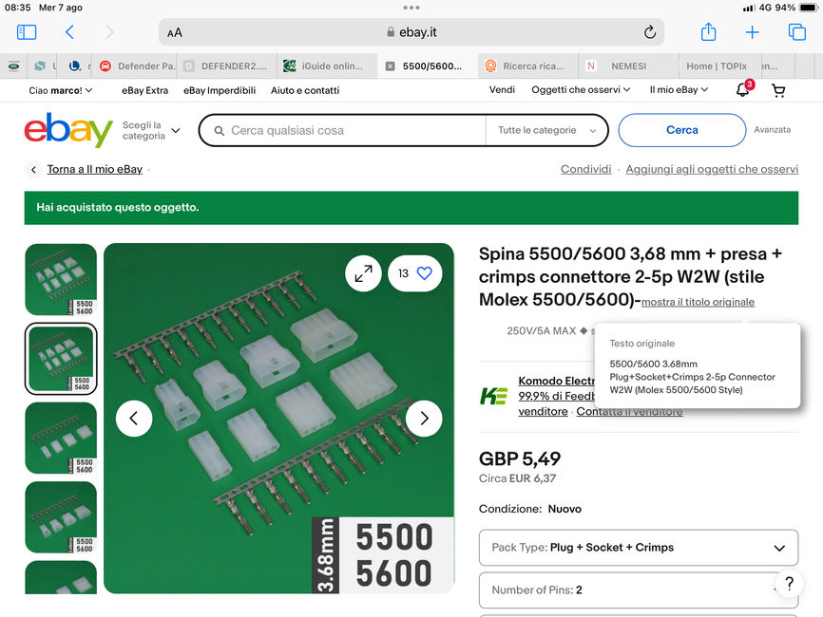The height and width of the screenshot is (617, 823).
Task: Open the AA reader settings
Action: [175, 33]
